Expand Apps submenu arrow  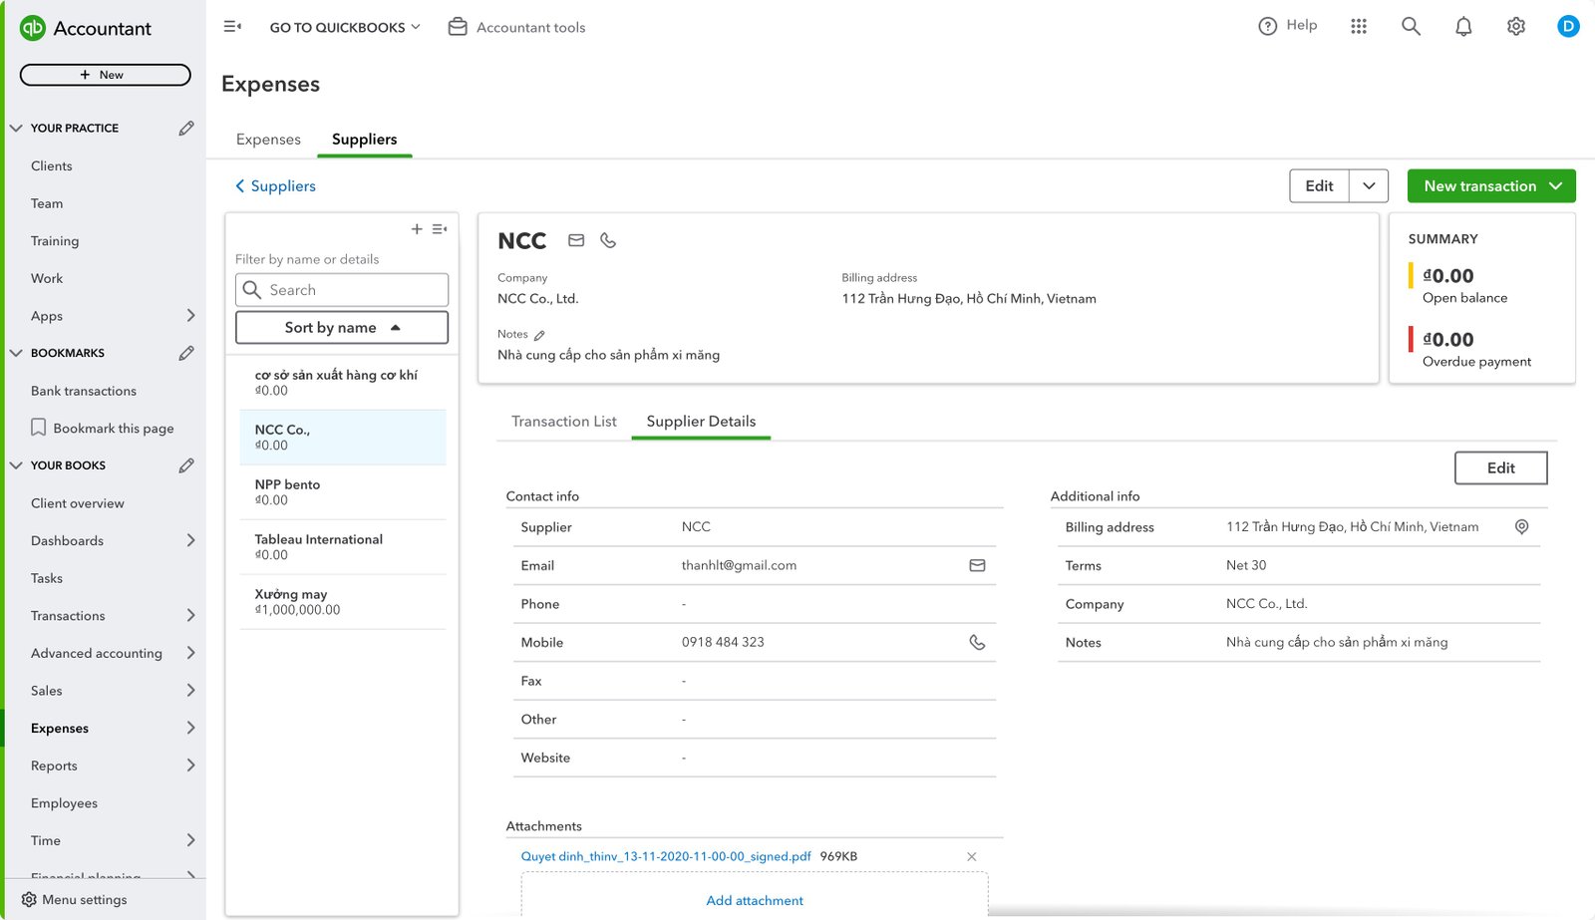190,316
